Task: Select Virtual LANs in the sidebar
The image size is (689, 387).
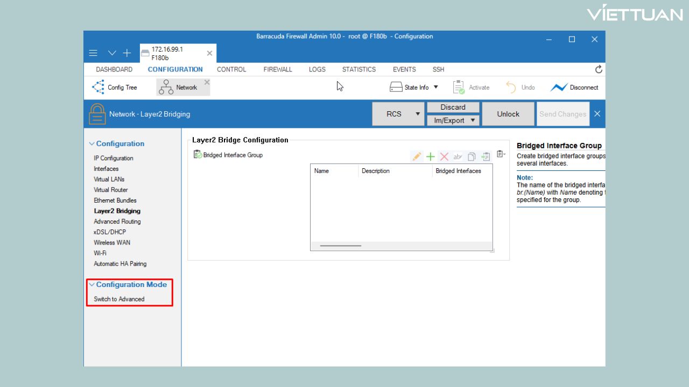Action: point(109,179)
